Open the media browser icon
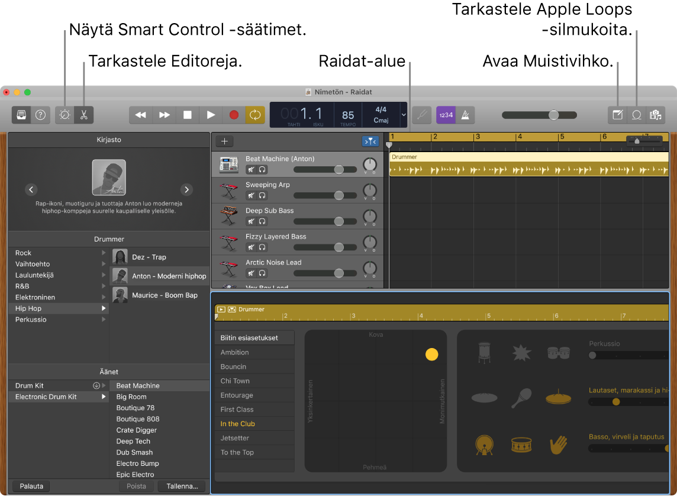677x496 pixels. point(656,114)
